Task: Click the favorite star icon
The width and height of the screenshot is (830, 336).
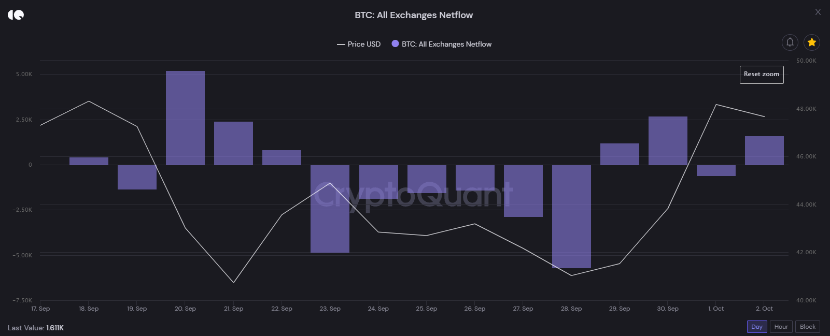Action: pyautogui.click(x=811, y=42)
